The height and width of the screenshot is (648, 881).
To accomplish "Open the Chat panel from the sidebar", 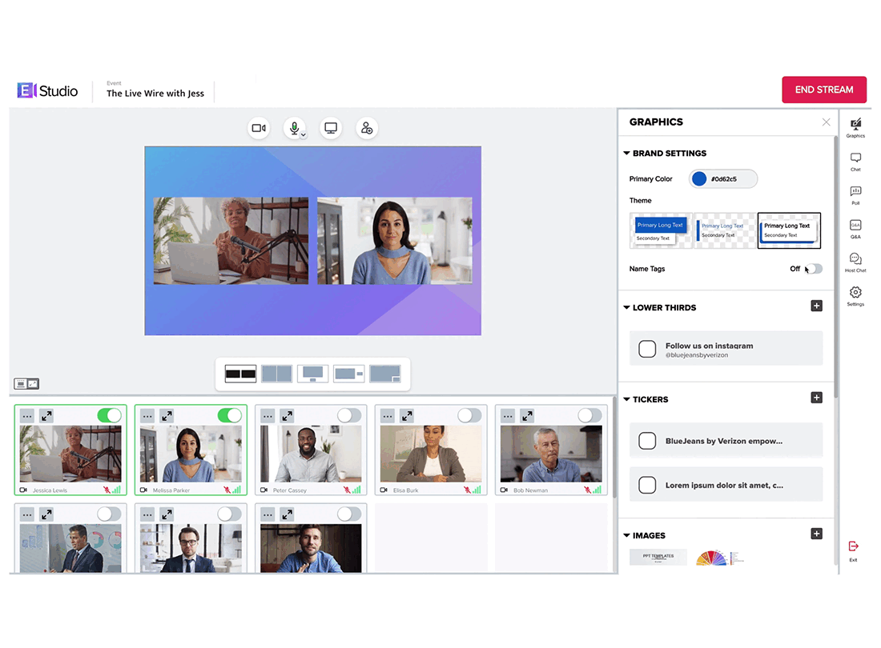I will [855, 162].
